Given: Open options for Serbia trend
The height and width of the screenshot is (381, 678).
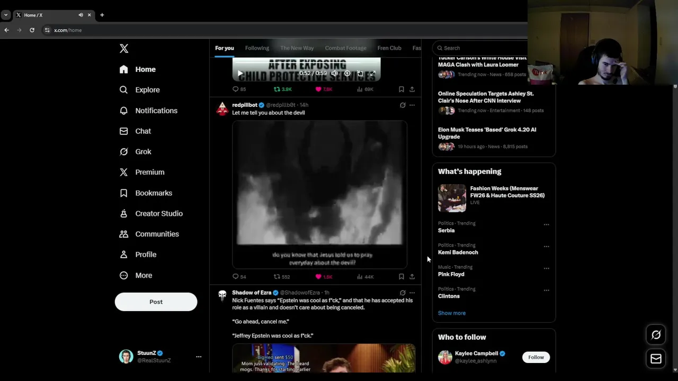Looking at the screenshot, I should (546, 224).
